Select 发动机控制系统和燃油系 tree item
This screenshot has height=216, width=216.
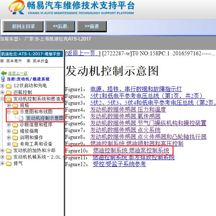coord(38,99)
